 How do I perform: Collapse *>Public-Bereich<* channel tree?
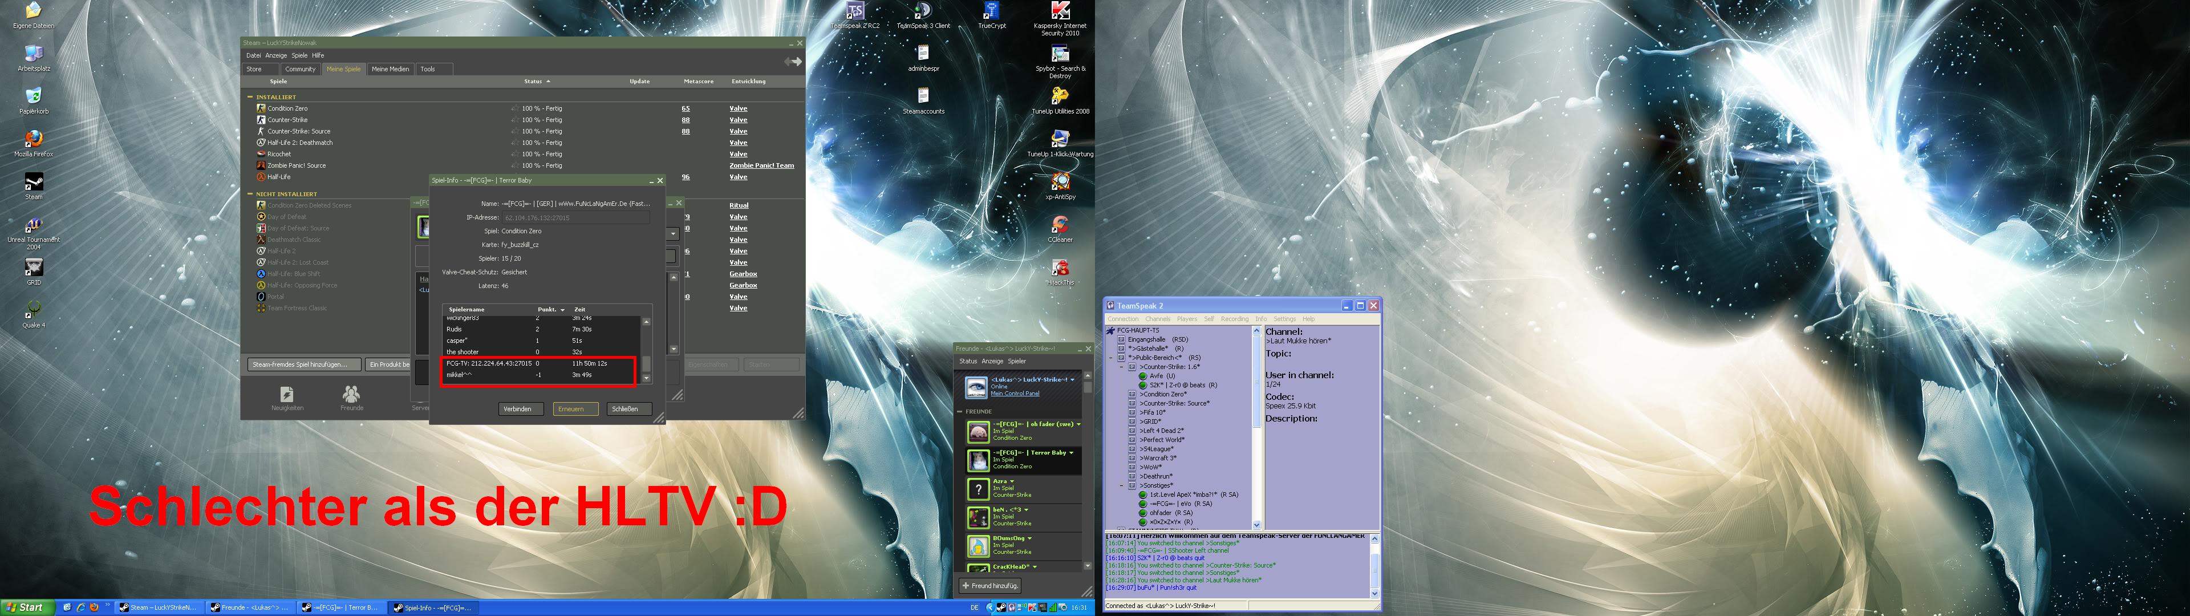click(x=1111, y=358)
